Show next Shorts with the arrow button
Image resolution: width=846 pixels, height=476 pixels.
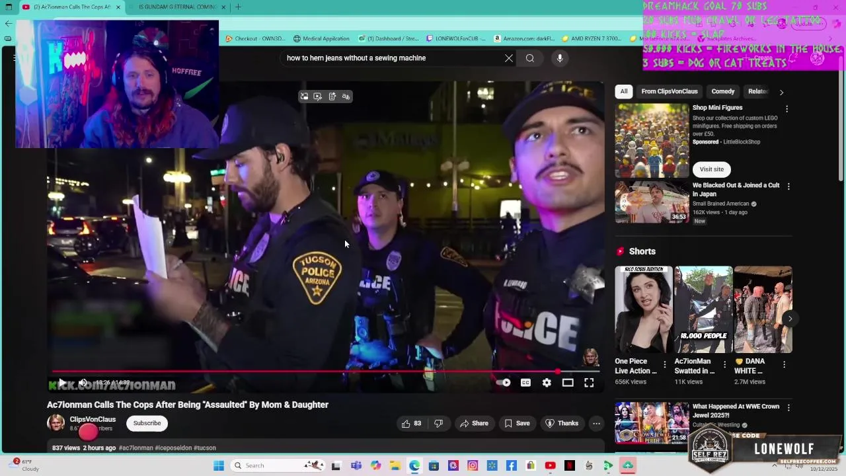click(x=790, y=319)
